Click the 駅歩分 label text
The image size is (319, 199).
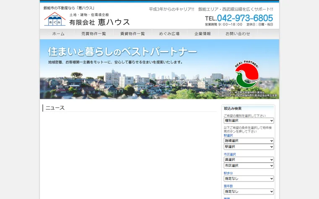pos(228,173)
